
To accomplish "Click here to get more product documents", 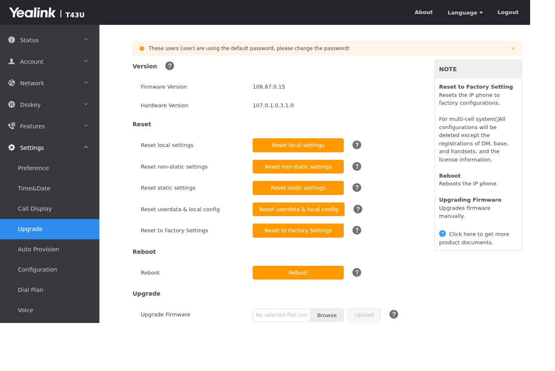I will 474,238.
